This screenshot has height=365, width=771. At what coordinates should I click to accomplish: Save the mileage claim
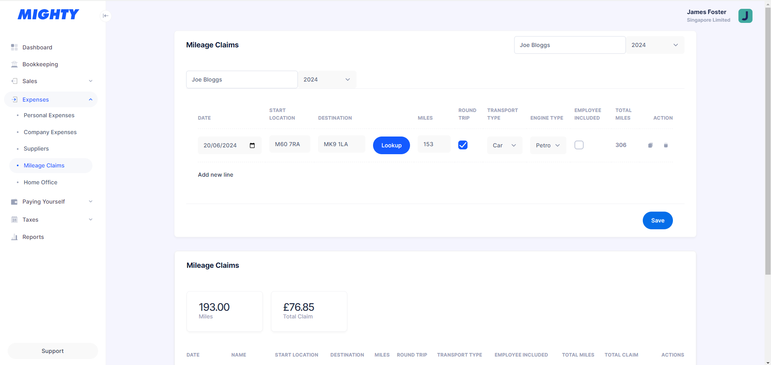click(x=657, y=220)
